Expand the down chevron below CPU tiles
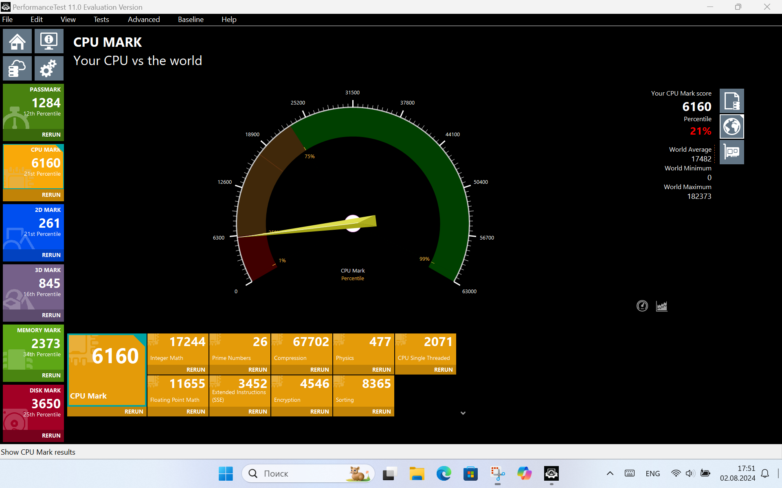This screenshot has height=488, width=782. point(463,413)
